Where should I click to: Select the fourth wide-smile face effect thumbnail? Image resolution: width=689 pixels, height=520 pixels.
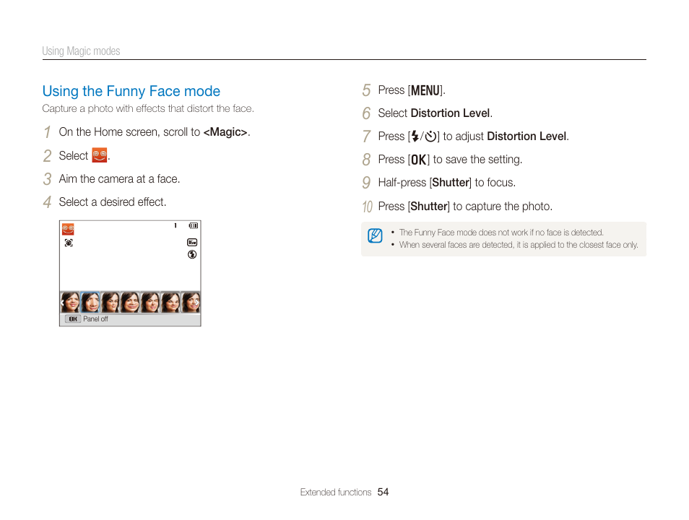coord(130,302)
